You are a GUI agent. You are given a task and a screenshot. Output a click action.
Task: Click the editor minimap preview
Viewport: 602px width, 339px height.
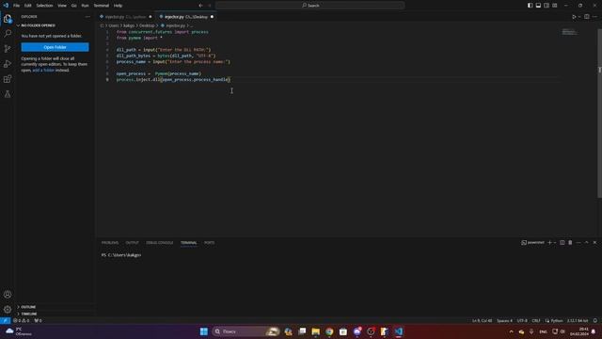569,32
